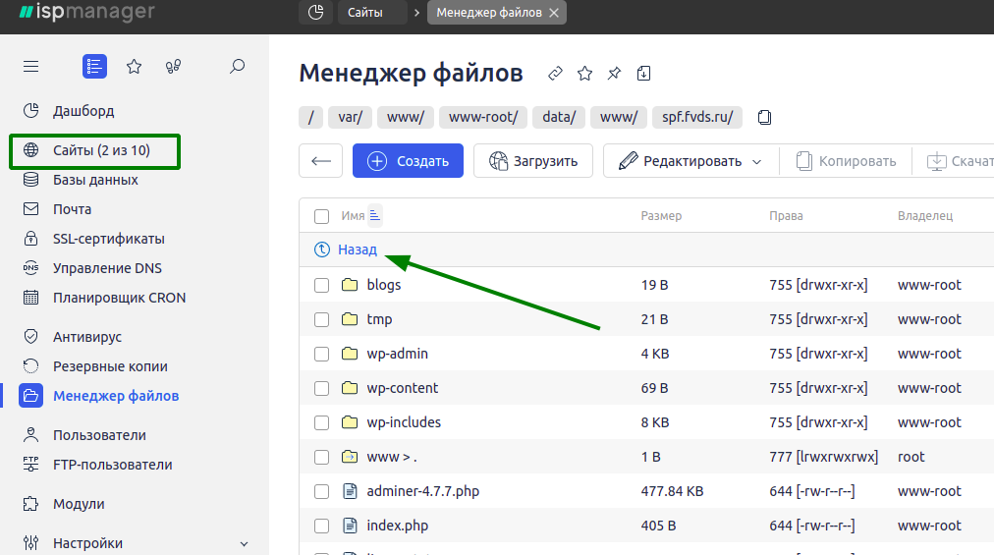Check the wp-admin folder checkbox
The height and width of the screenshot is (555, 994).
coord(321,354)
